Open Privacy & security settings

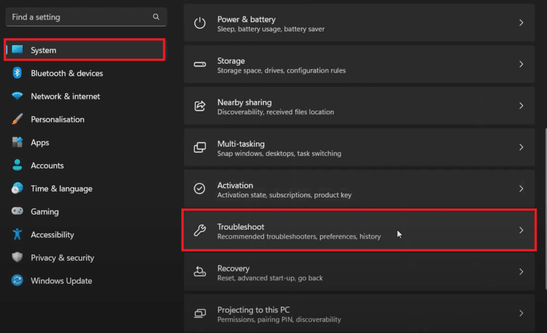tap(62, 258)
